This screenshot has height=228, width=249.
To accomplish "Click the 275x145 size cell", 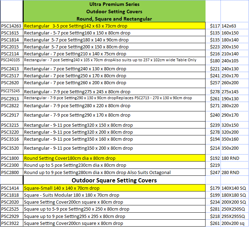I will coord(234,92).
